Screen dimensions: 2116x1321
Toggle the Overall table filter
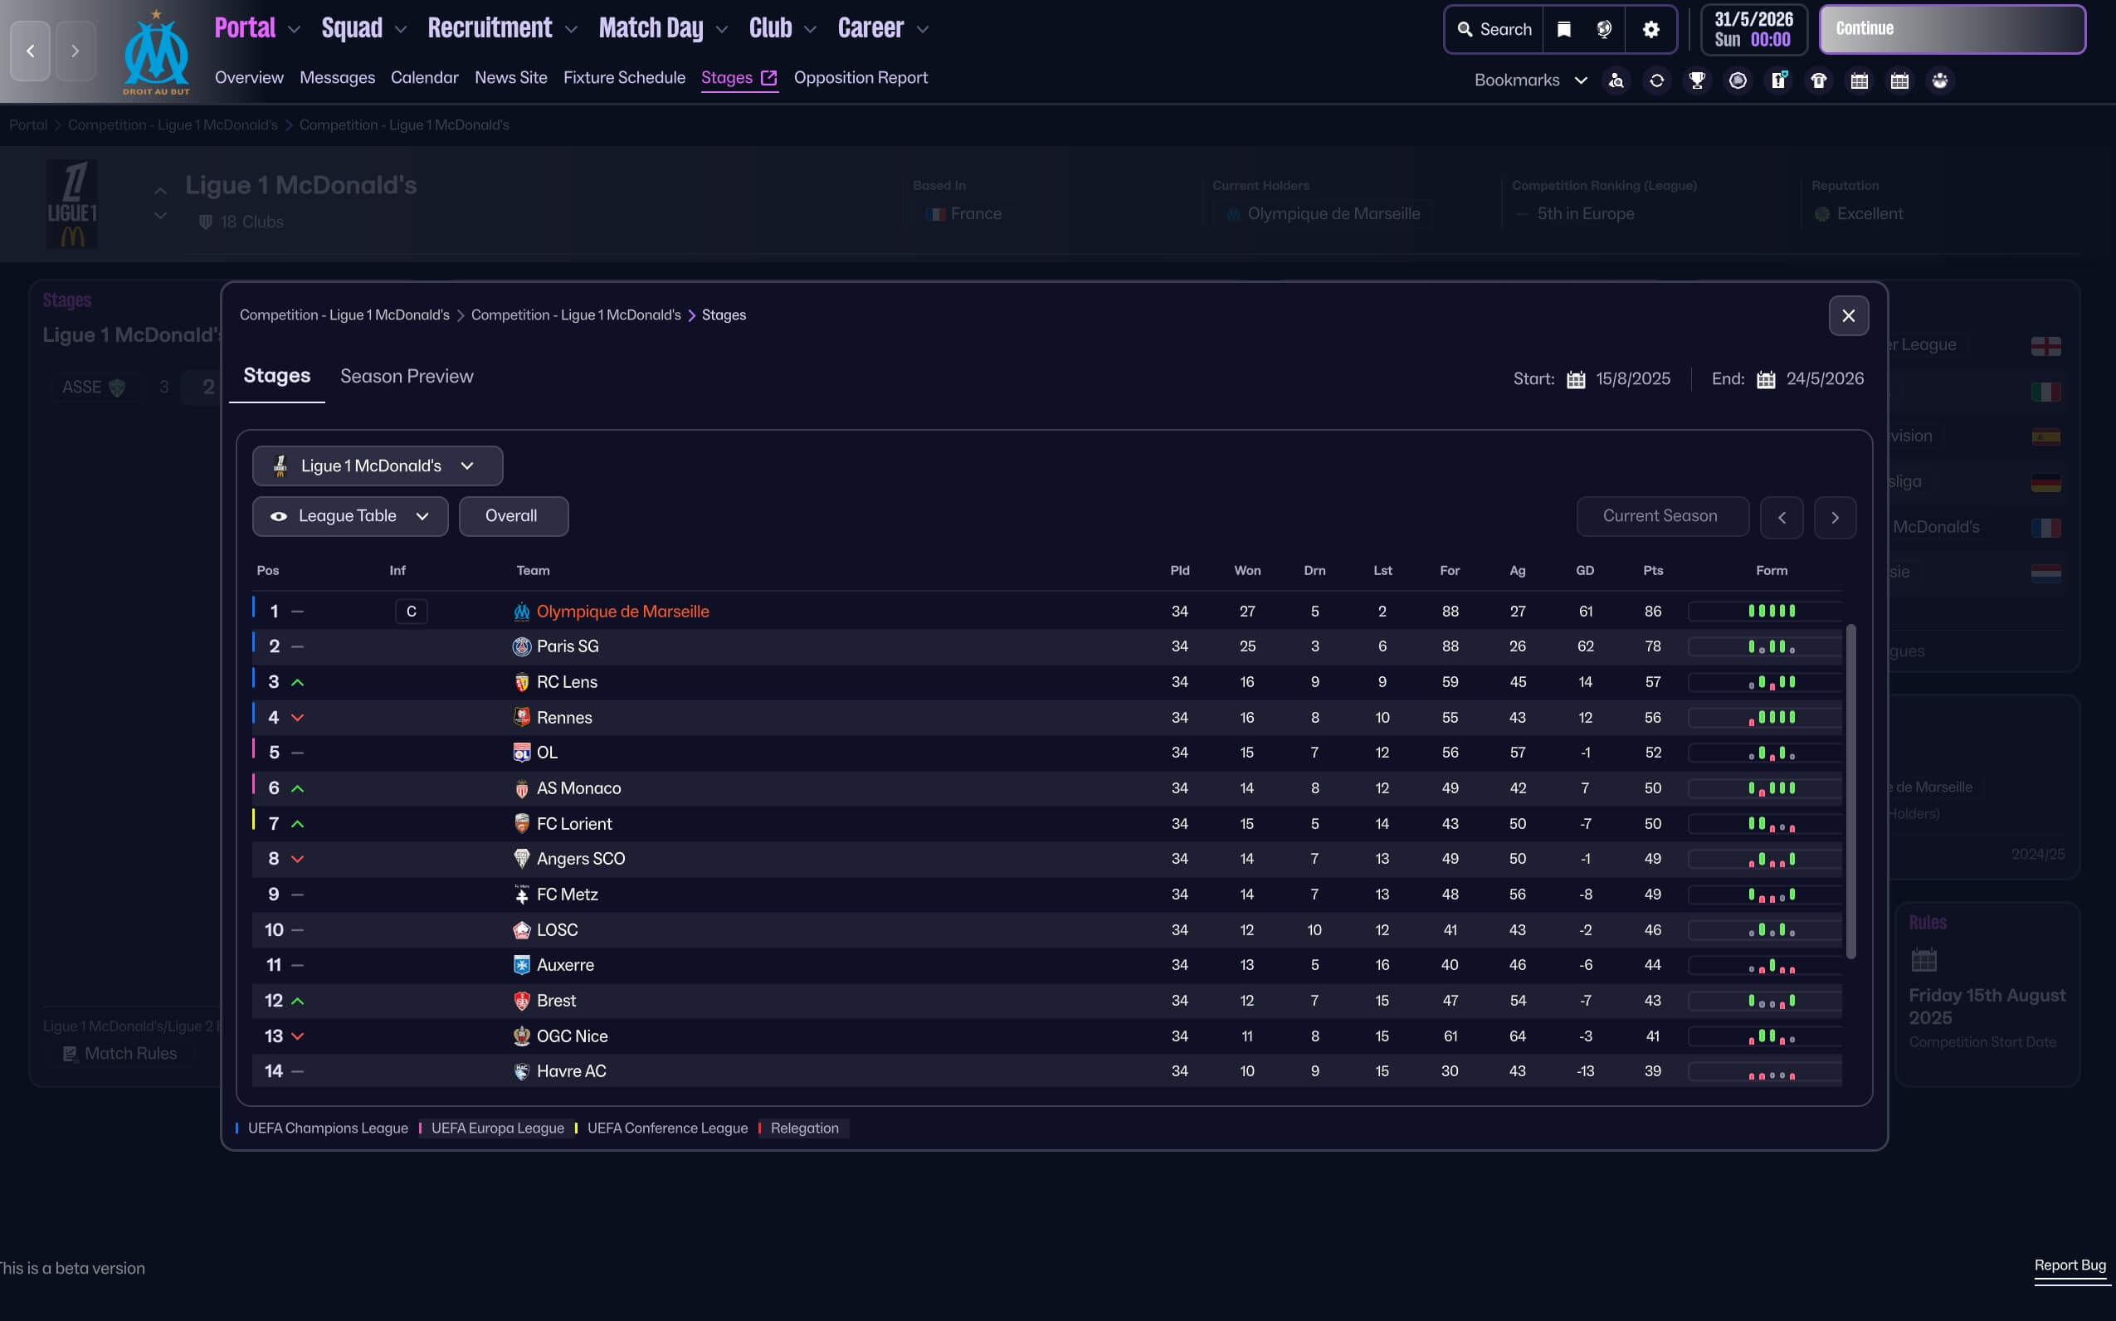(x=513, y=516)
